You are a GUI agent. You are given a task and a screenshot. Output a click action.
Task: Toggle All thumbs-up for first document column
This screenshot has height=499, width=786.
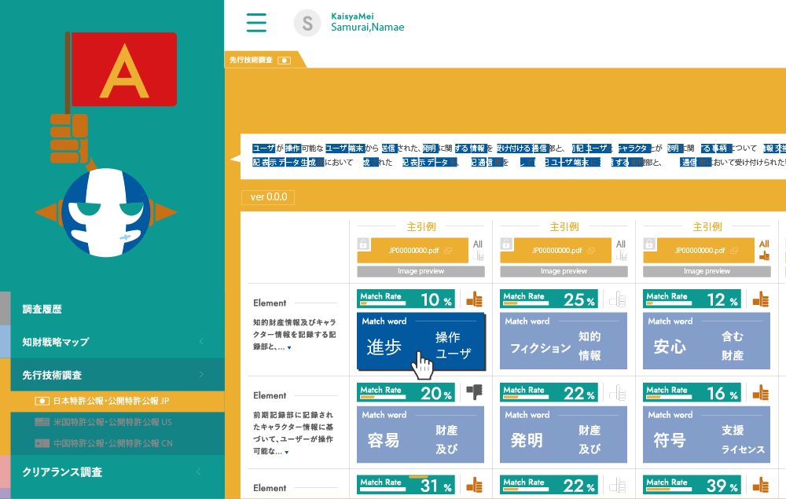[x=478, y=251]
